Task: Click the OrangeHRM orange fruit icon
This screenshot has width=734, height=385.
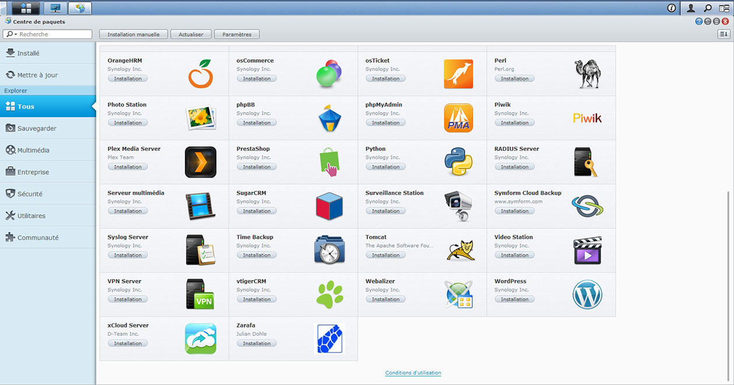Action: pyautogui.click(x=201, y=74)
